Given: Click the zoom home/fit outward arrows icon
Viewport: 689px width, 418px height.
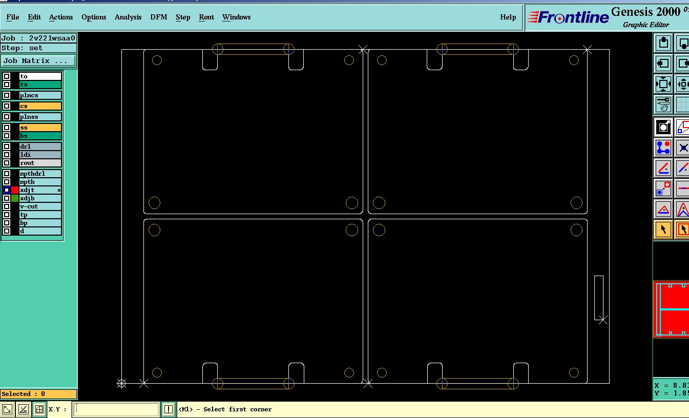Looking at the screenshot, I should tap(663, 84).
